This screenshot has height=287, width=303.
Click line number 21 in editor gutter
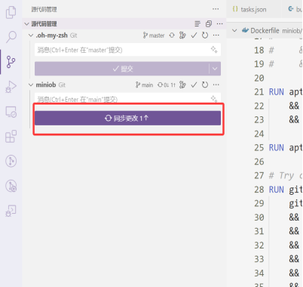coord(259,92)
